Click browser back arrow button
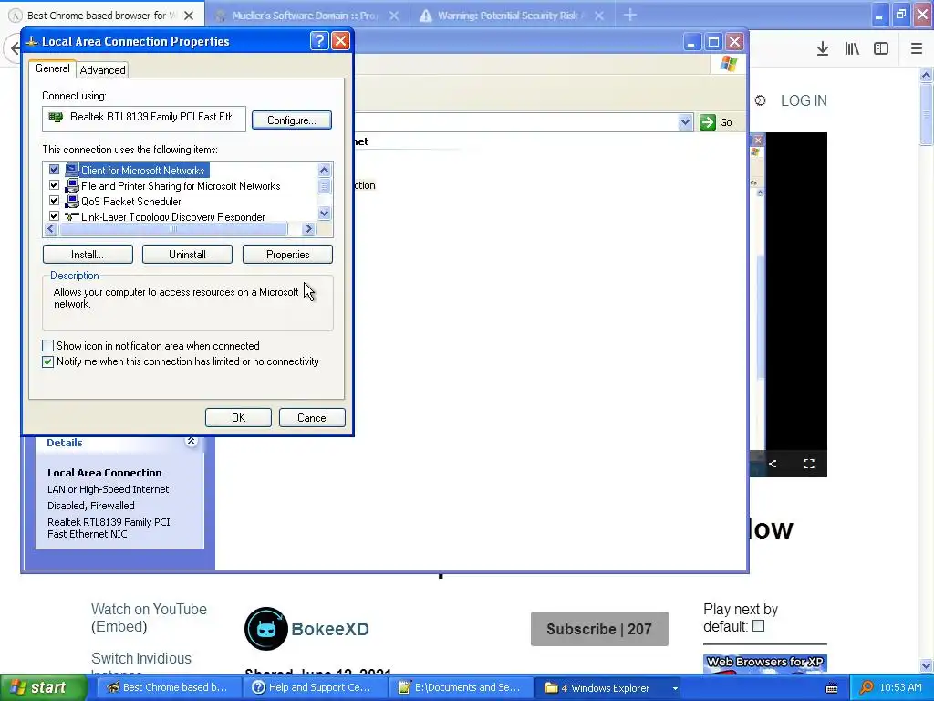934x701 pixels. point(13,47)
